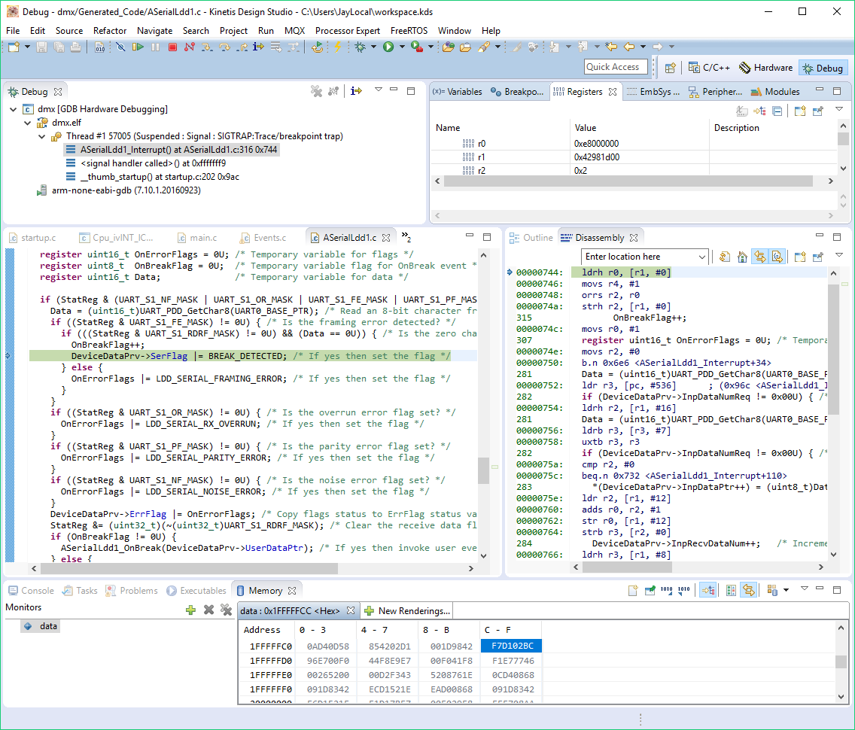855x730 pixels.
Task: Open the New Renderings tab
Action: click(407, 611)
